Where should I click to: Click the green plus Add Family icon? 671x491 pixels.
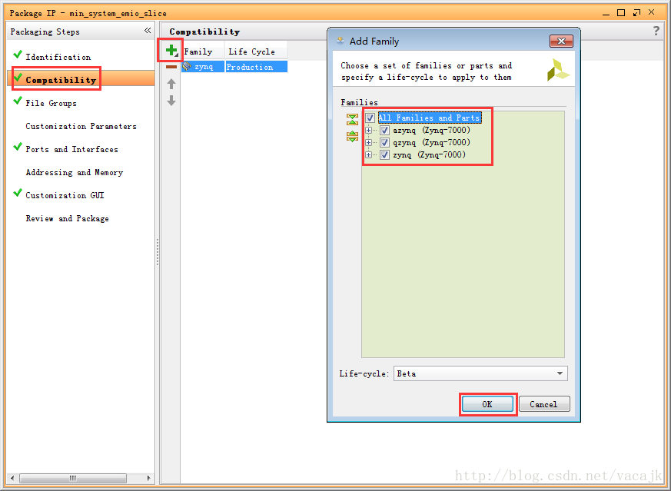tap(171, 51)
